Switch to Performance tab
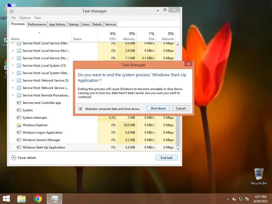Viewport: 272px width, 204px height. (x=37, y=24)
